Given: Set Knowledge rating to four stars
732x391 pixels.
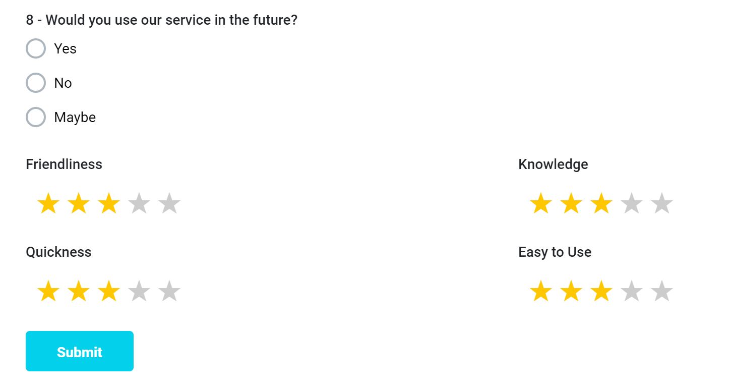Looking at the screenshot, I should 632,204.
